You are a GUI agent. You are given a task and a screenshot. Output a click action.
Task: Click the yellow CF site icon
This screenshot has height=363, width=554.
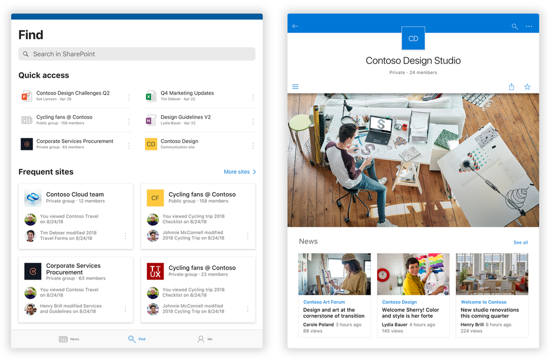point(155,198)
